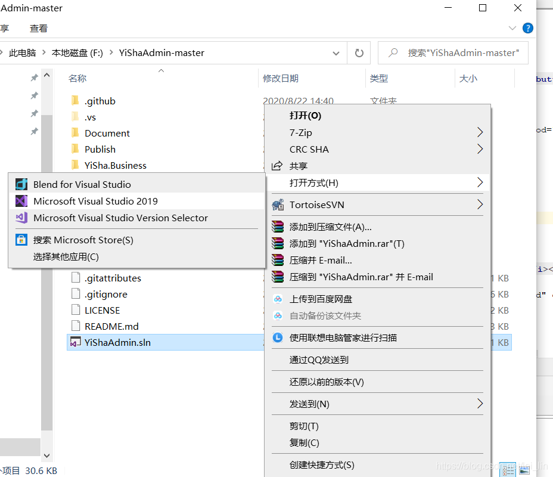Select 还原以前的版本(V) menu entry
This screenshot has height=477, width=553.
tap(378, 382)
